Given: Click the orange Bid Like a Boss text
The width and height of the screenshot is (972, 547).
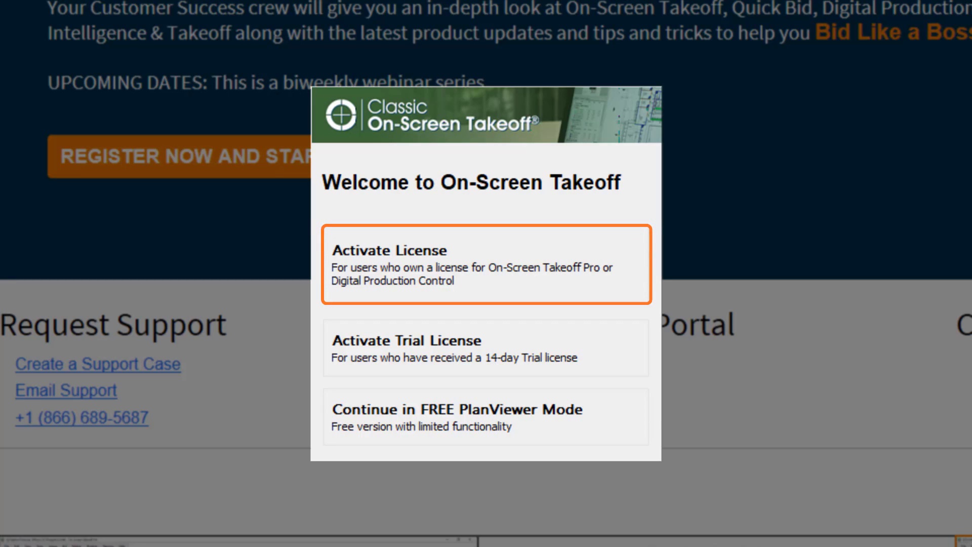Looking at the screenshot, I should (x=892, y=32).
